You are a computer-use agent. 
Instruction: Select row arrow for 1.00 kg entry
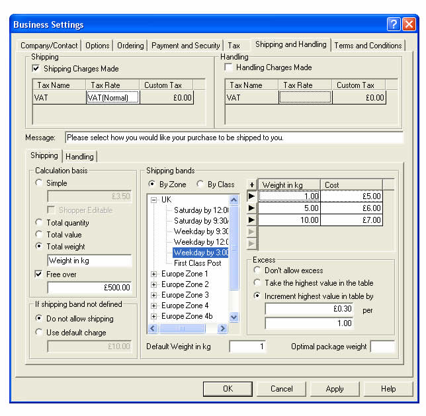251,196
